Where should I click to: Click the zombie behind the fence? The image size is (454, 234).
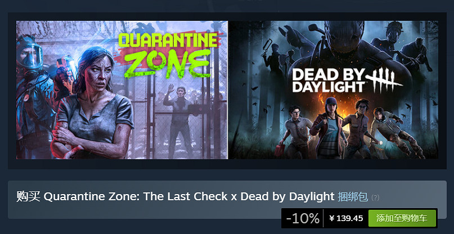179,113
